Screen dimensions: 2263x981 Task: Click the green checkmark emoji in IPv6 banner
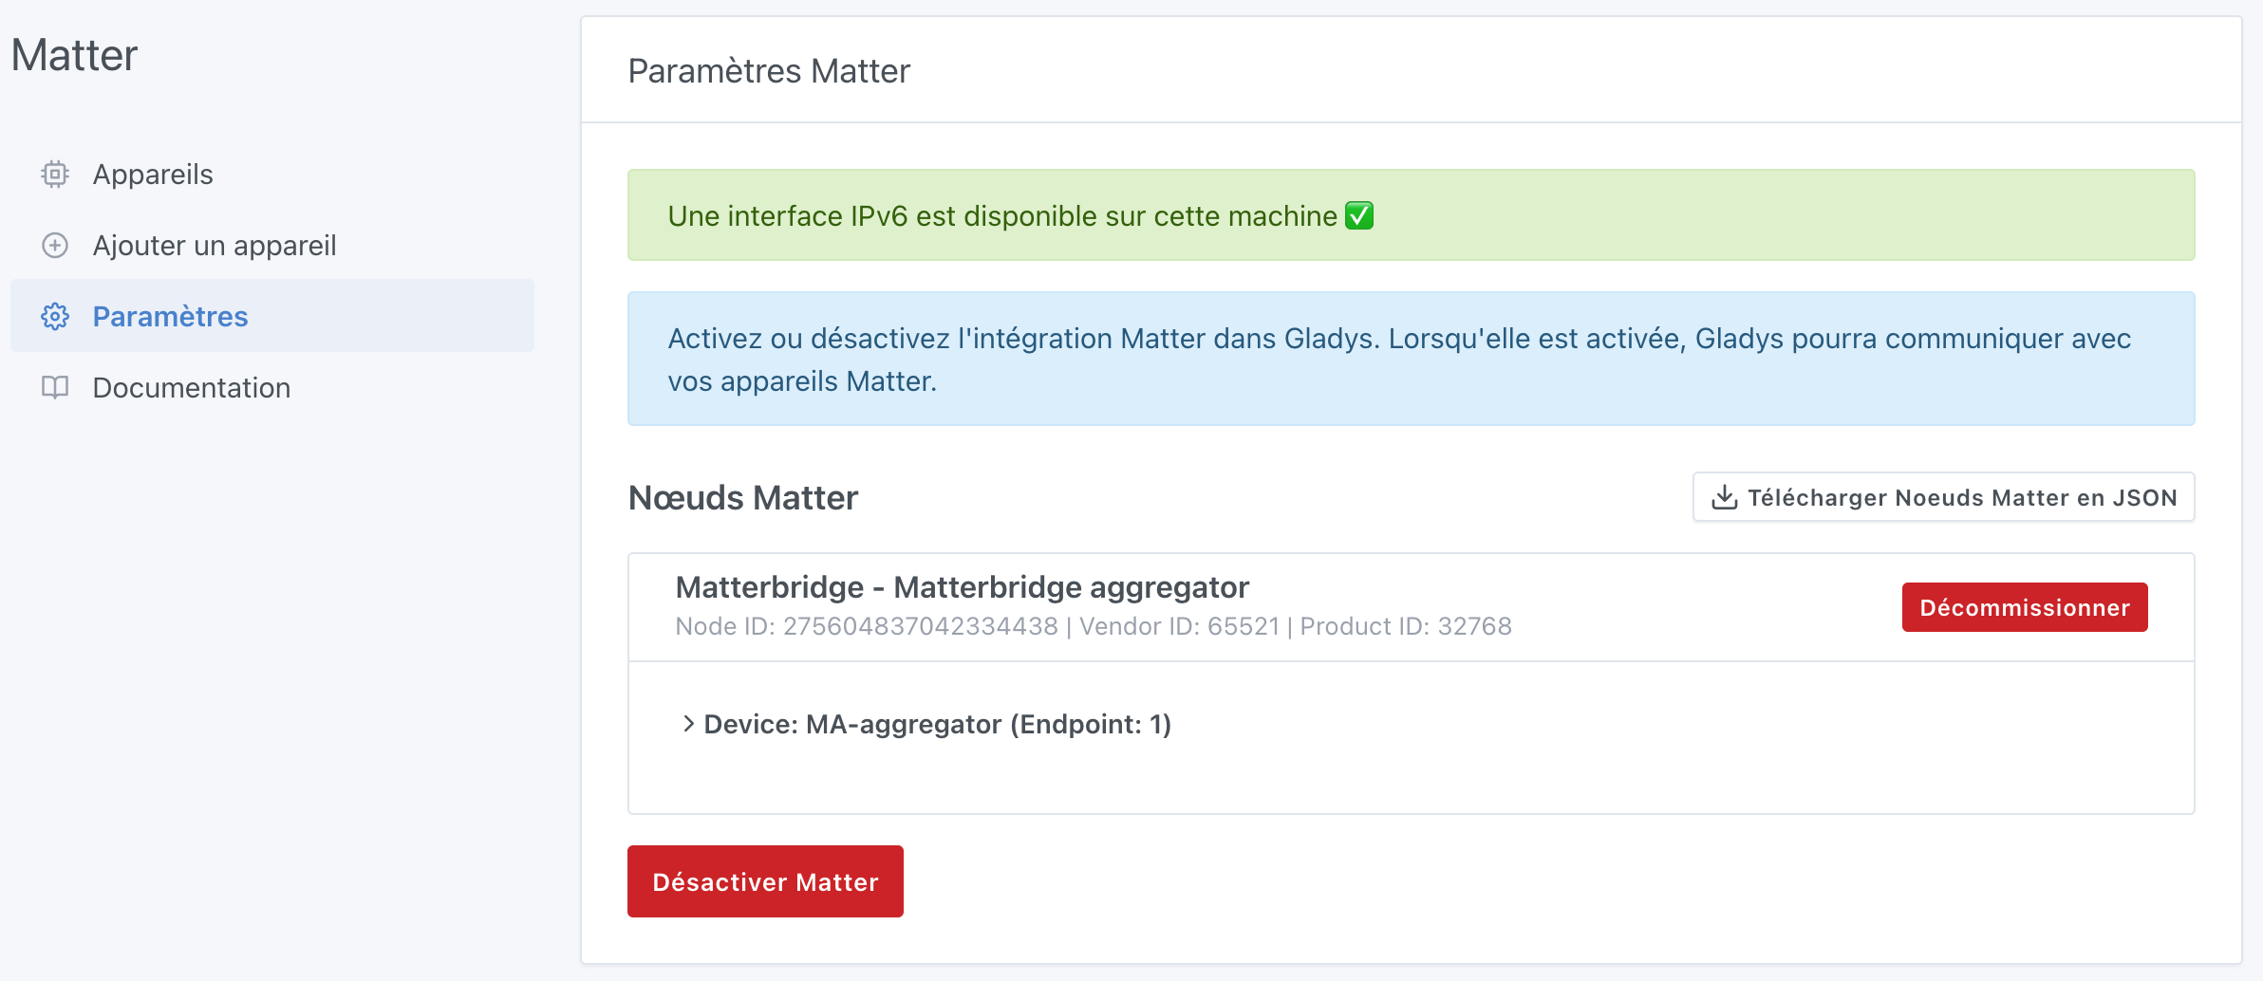pos(1357,215)
